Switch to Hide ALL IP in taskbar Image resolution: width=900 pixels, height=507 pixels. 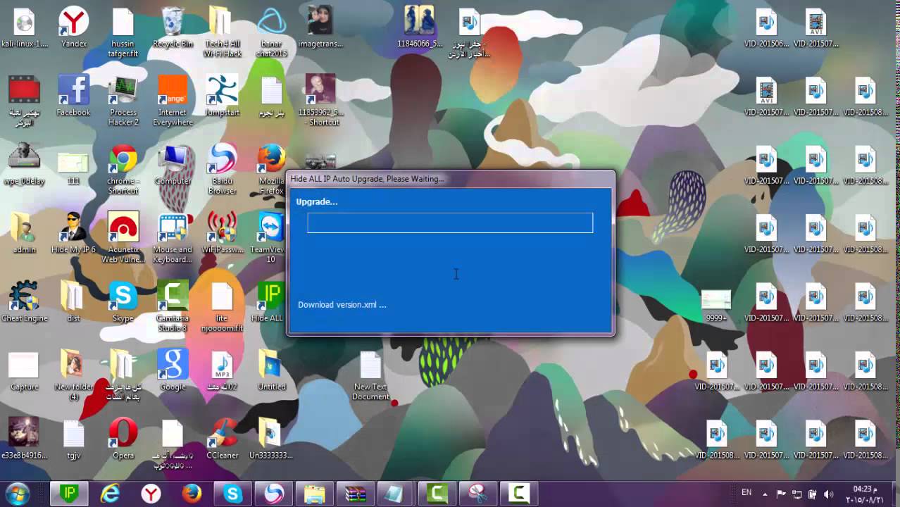pyautogui.click(x=69, y=494)
